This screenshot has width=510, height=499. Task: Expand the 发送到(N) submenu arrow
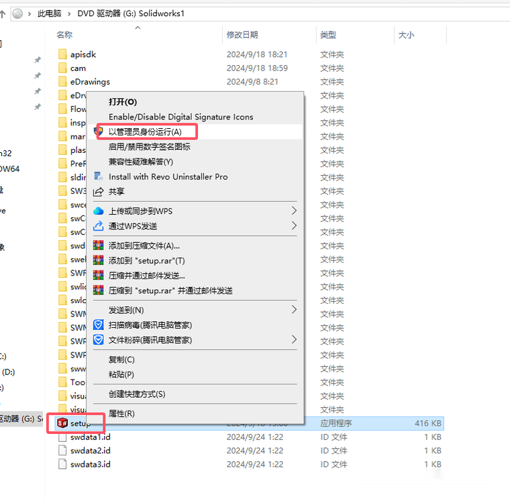294,310
